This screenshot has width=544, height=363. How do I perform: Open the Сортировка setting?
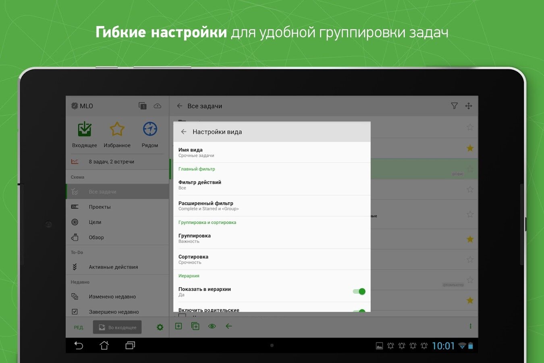272,259
